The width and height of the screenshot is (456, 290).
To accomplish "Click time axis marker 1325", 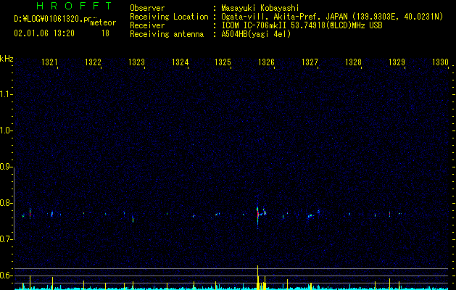I will click(223, 62).
